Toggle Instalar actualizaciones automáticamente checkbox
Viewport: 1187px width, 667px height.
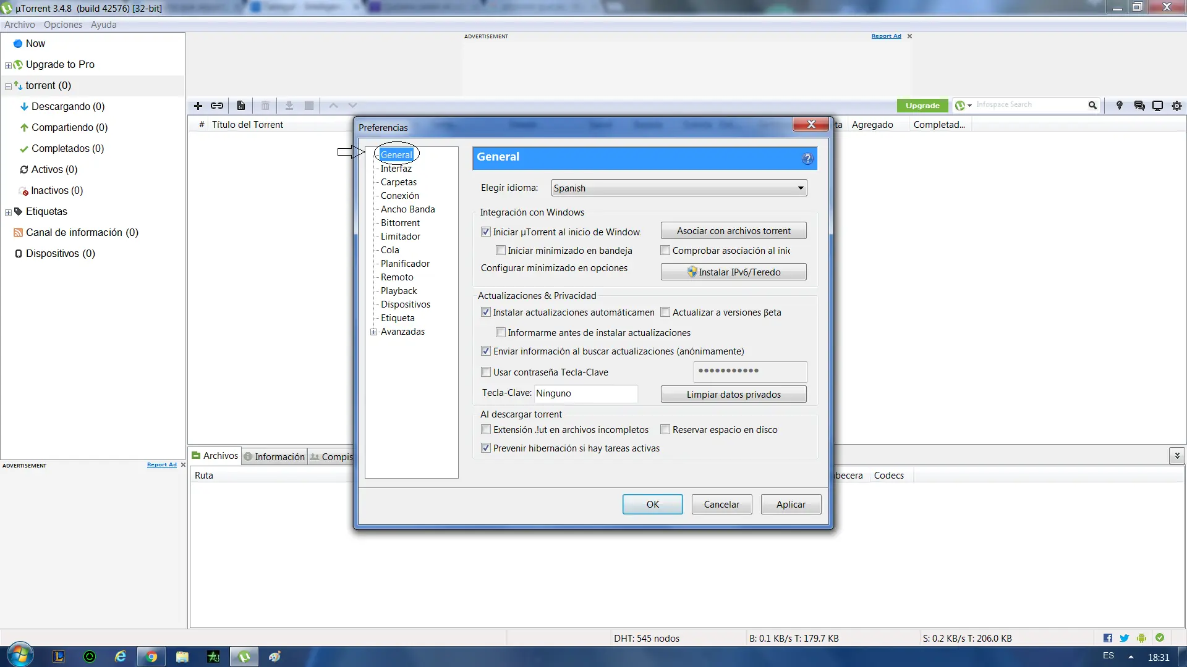(486, 313)
